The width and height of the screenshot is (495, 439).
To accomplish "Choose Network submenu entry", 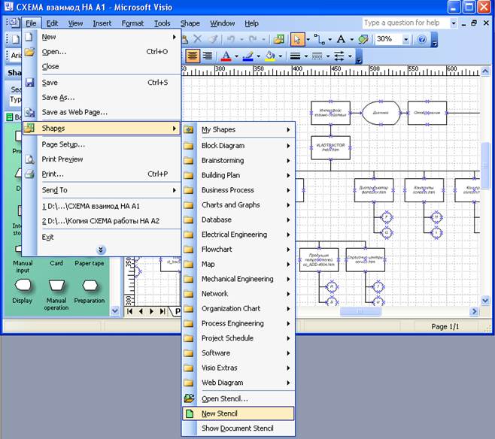I will click(238, 294).
